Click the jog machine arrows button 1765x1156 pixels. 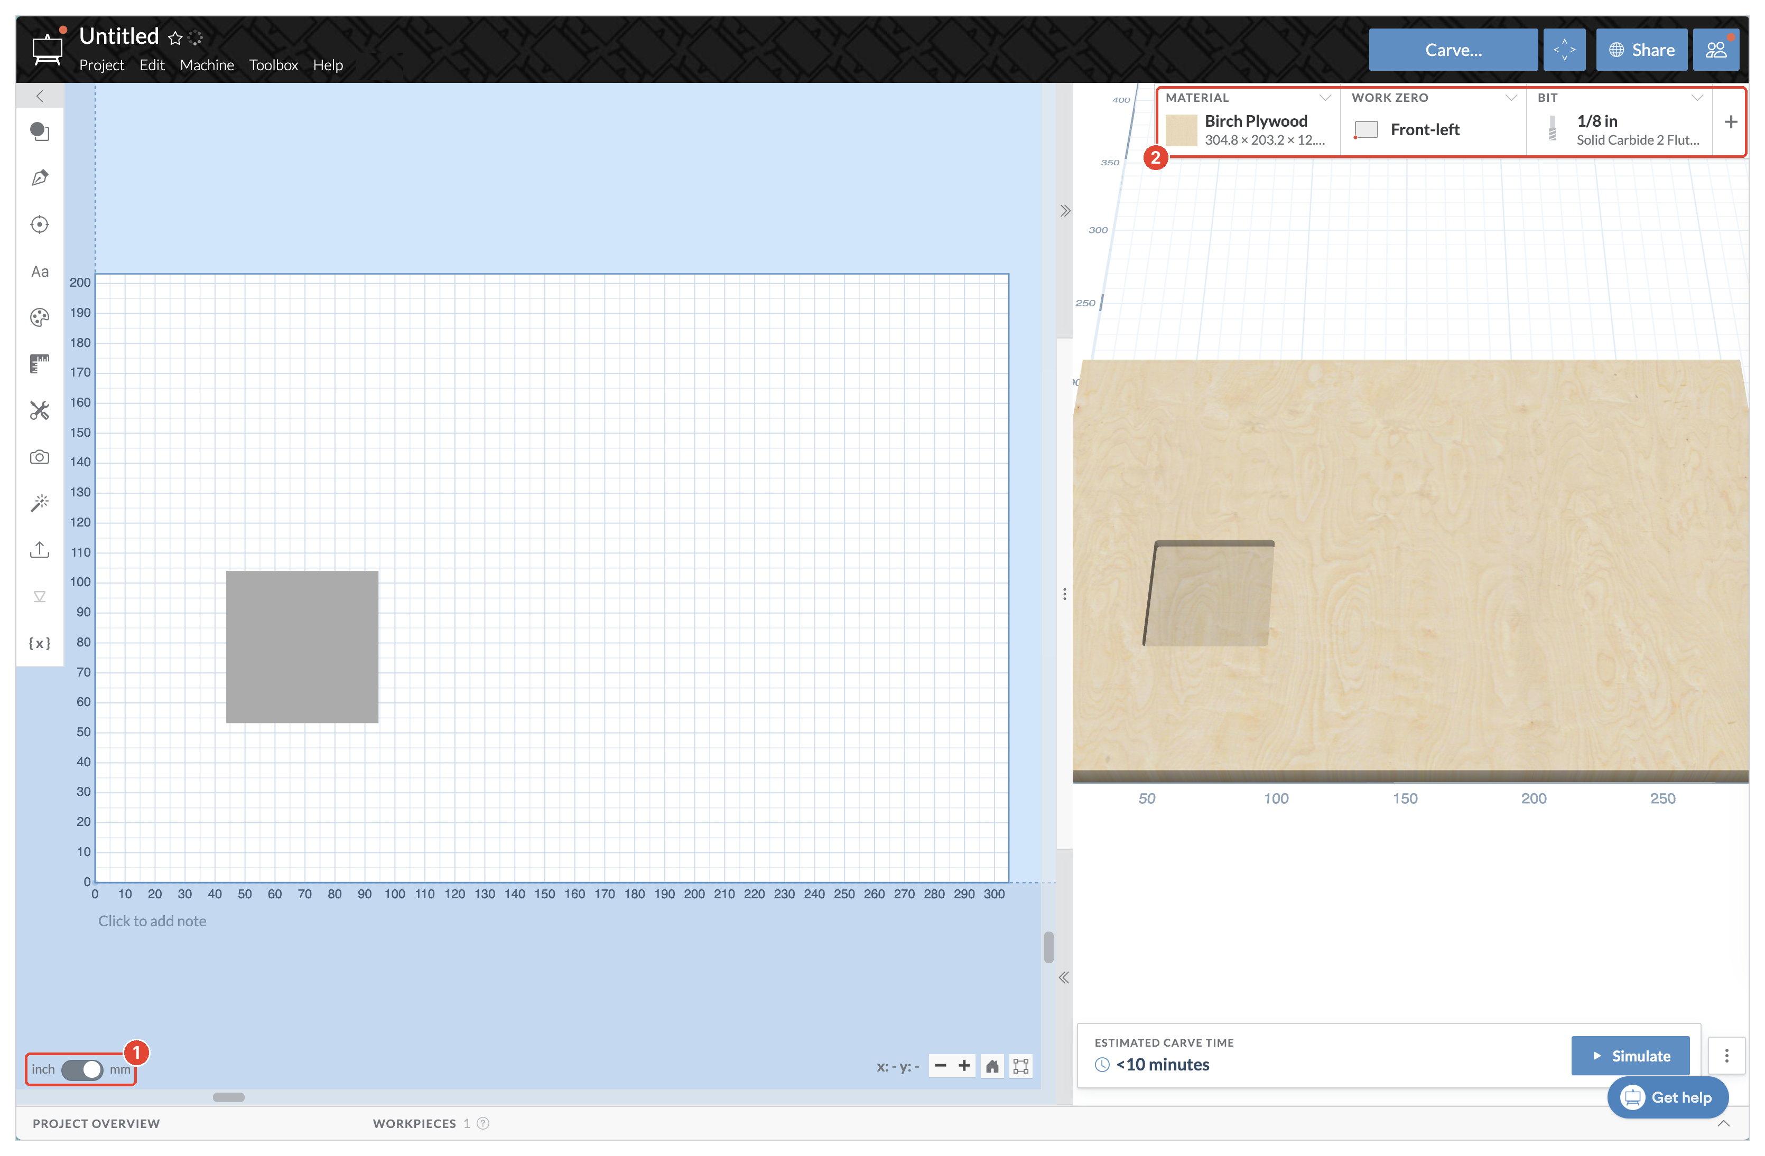click(x=1564, y=50)
